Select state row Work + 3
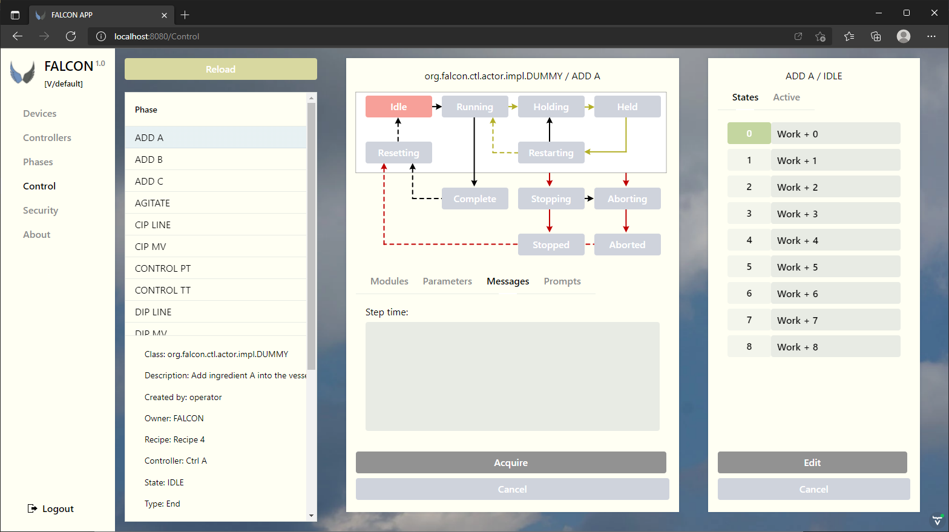 tap(836, 214)
